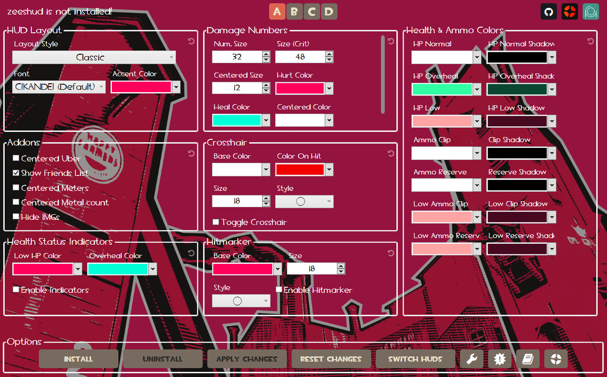Enable Centered Uber addon
Image resolution: width=607 pixels, height=377 pixels.
coord(15,158)
